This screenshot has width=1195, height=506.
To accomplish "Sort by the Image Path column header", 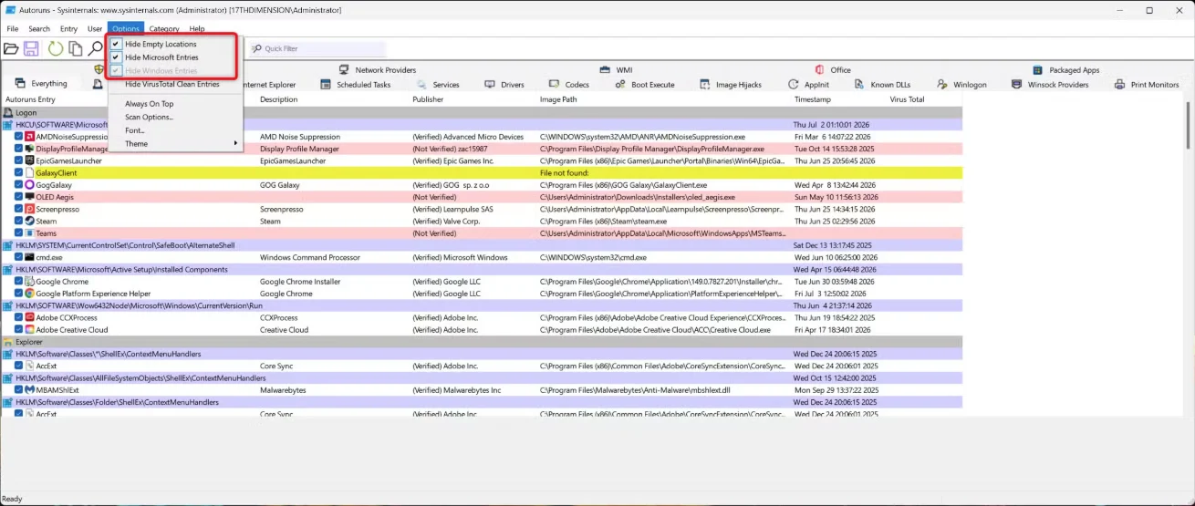I will point(558,99).
